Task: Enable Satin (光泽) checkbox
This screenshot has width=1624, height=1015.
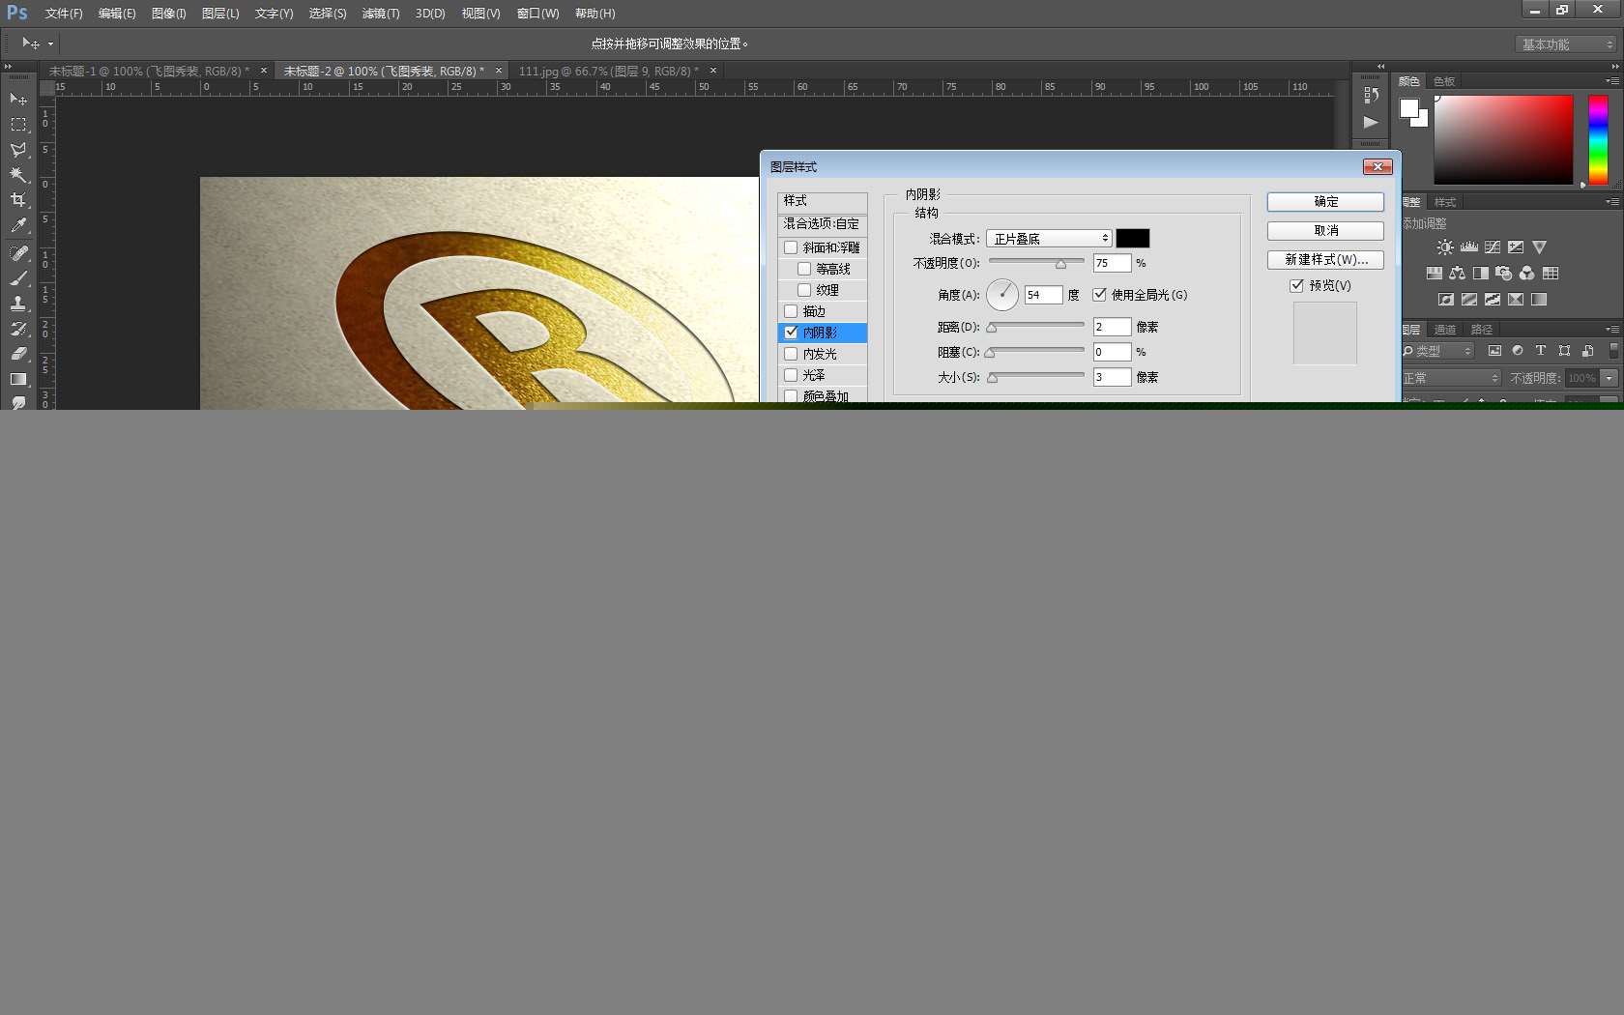Action: (791, 375)
